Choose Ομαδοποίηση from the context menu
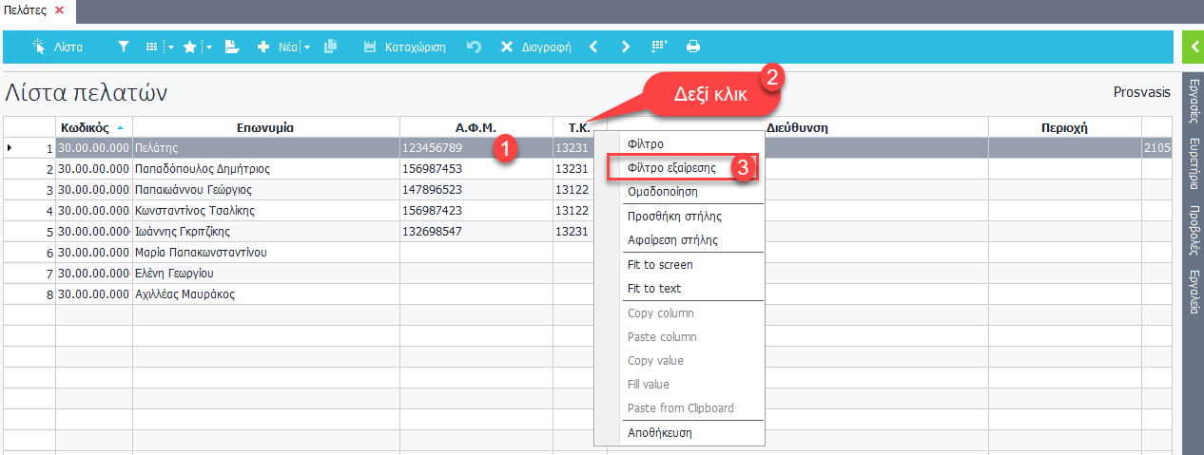Image resolution: width=1204 pixels, height=455 pixels. pos(663,191)
